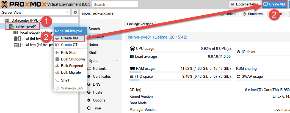Image resolution: width=290 pixels, height=113 pixels.
Task: Collapse the Datacenter tree node
Action: [3, 21]
